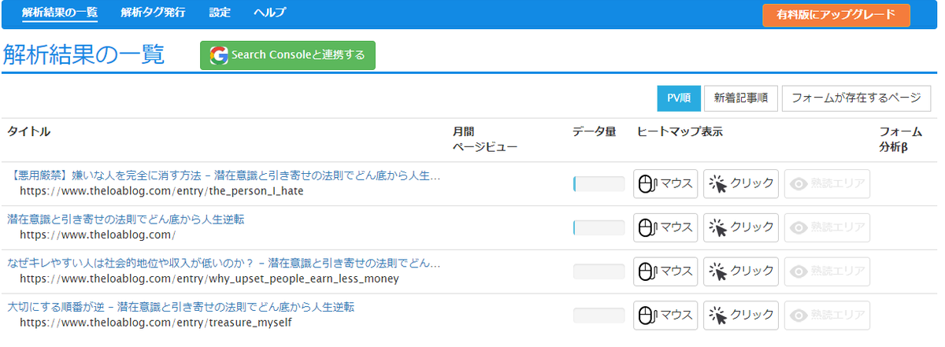Click the data amount bar for the the_person_I_hate row
Screen dimensions: 945x347
598,184
